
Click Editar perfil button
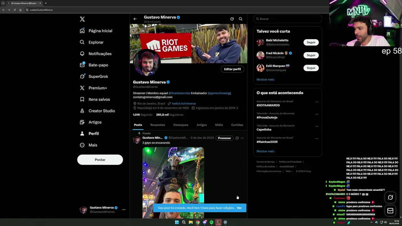tap(232, 69)
